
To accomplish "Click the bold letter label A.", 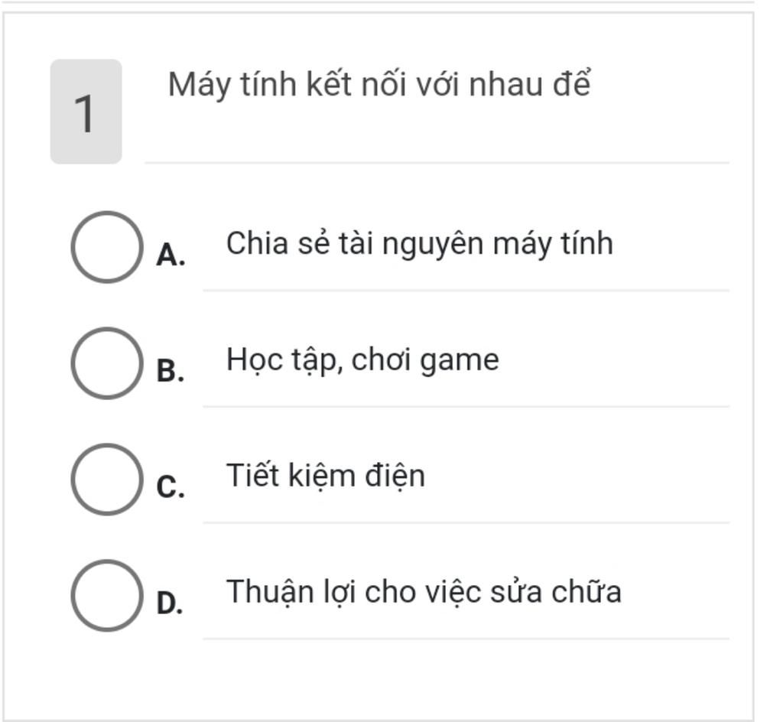I will click(x=171, y=255).
